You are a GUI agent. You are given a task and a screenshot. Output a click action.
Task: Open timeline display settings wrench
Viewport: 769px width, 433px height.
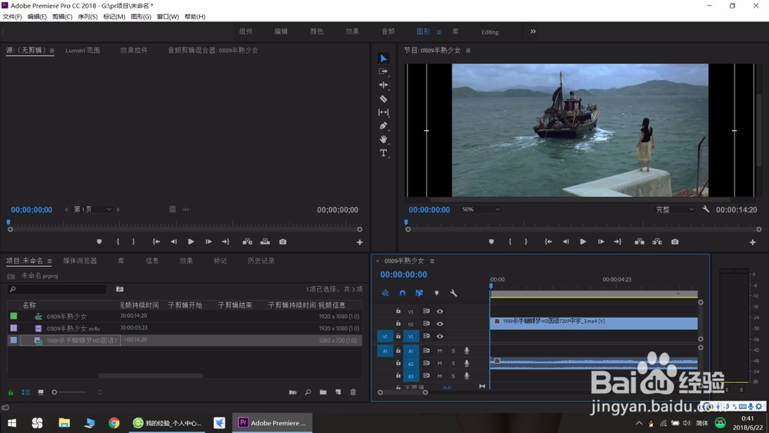(454, 293)
